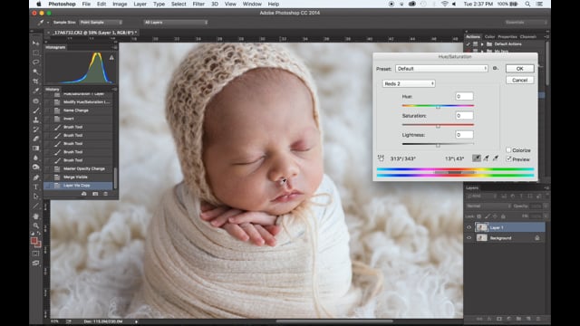
Task: Select the Brush tool in toolbox
Action: [x=36, y=110]
